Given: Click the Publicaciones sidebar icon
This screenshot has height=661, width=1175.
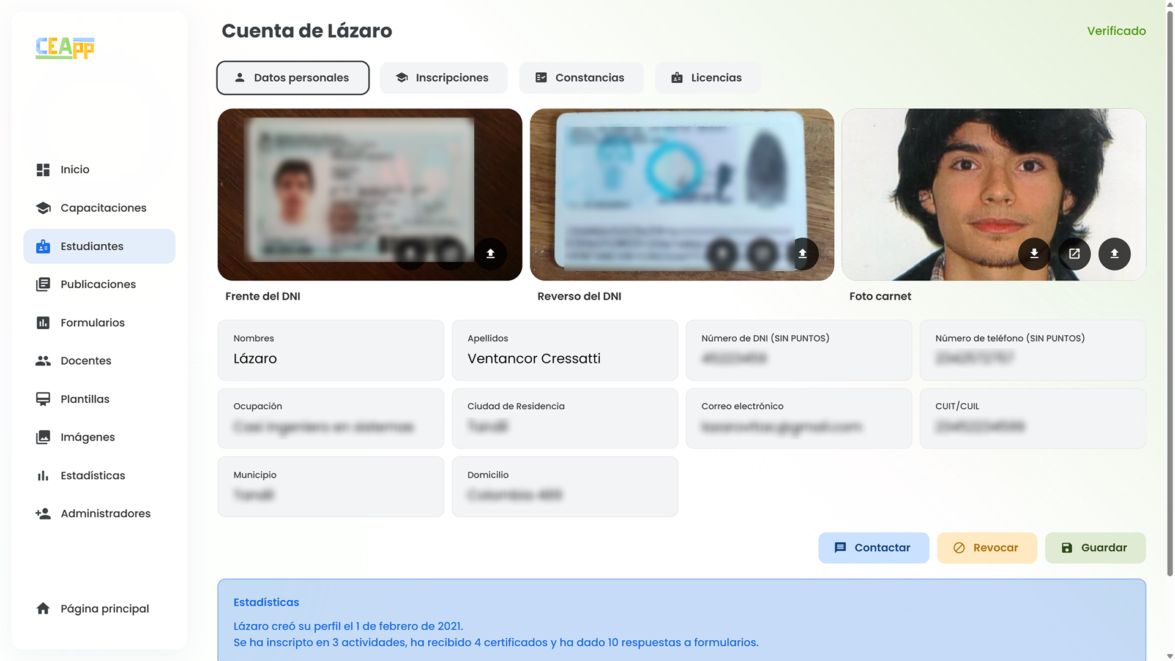Looking at the screenshot, I should tap(43, 285).
